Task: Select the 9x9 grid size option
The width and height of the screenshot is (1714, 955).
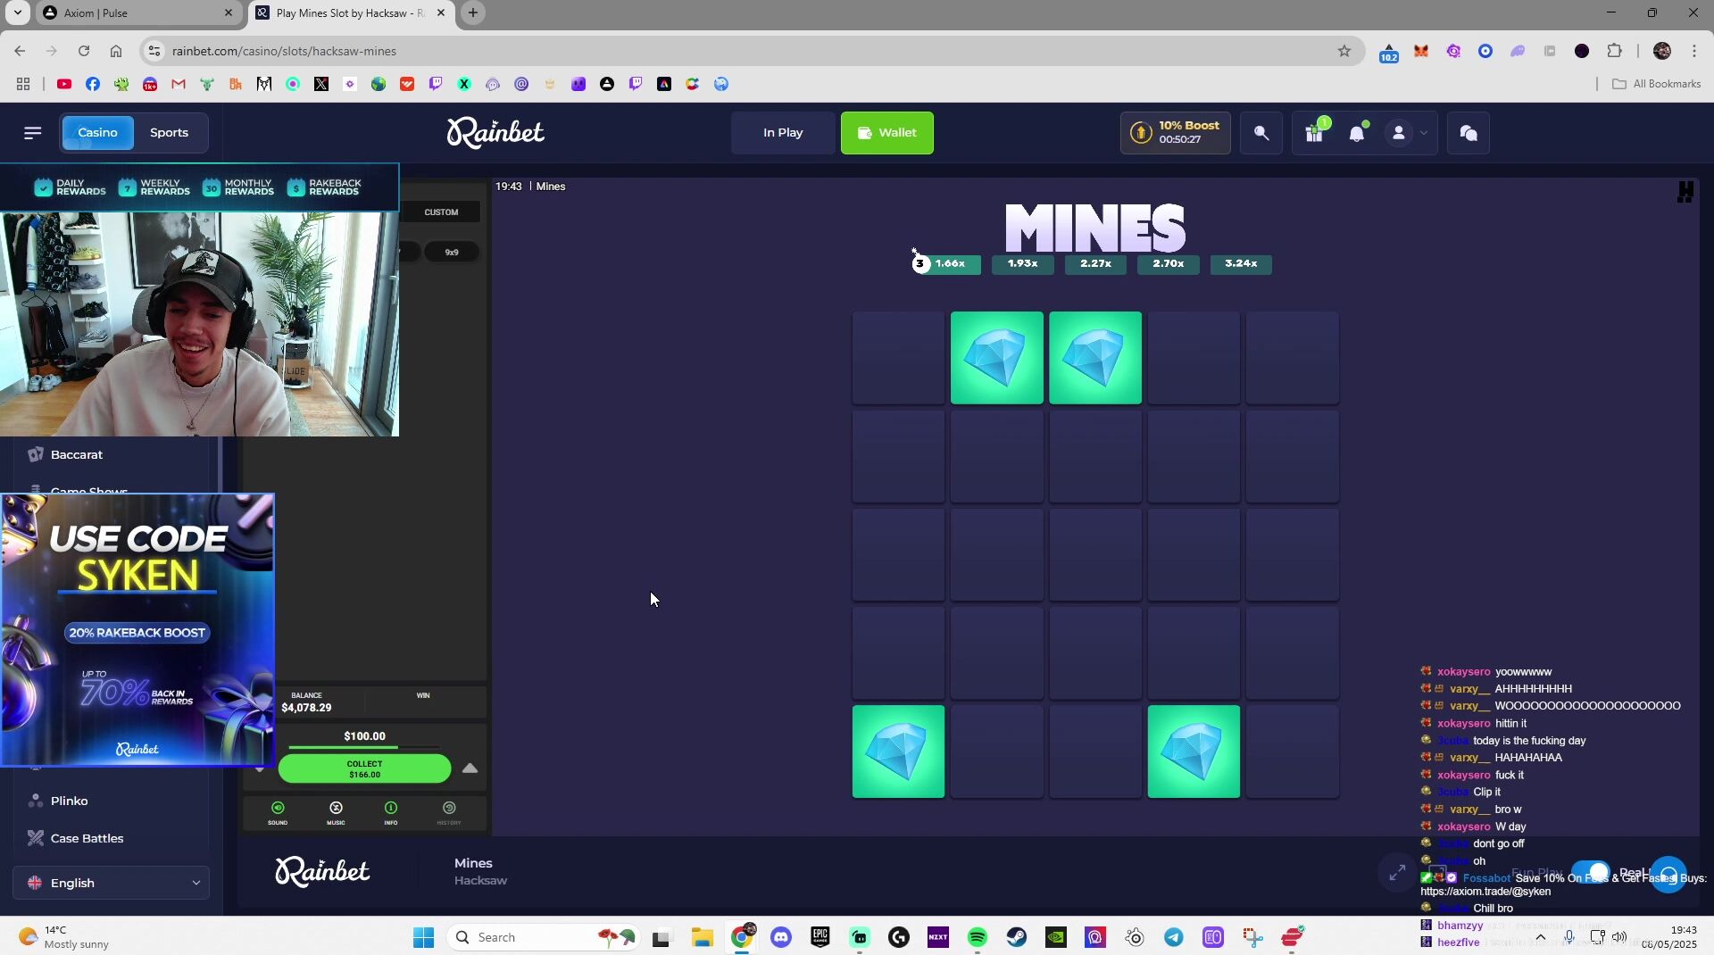Action: coord(452,253)
